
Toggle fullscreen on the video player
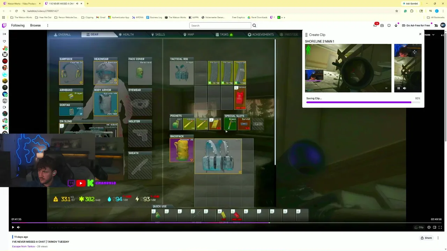440,227
